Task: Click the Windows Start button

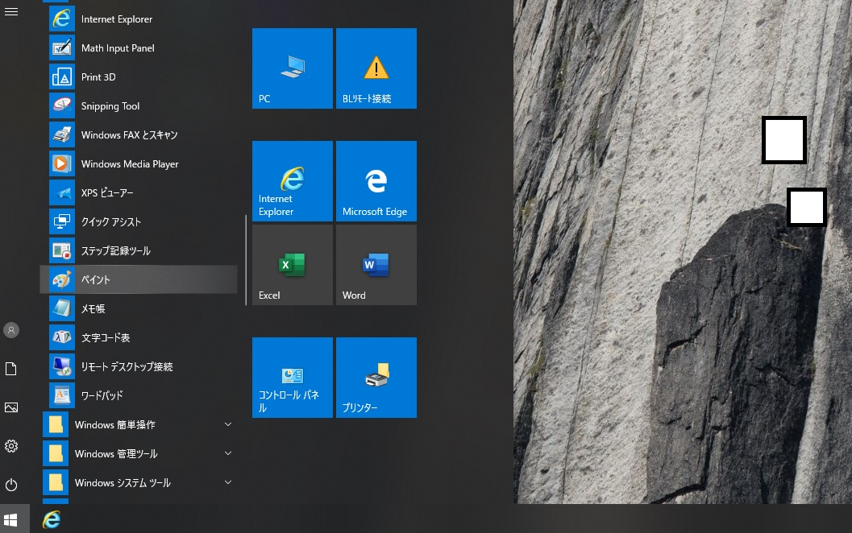Action: click(10, 520)
